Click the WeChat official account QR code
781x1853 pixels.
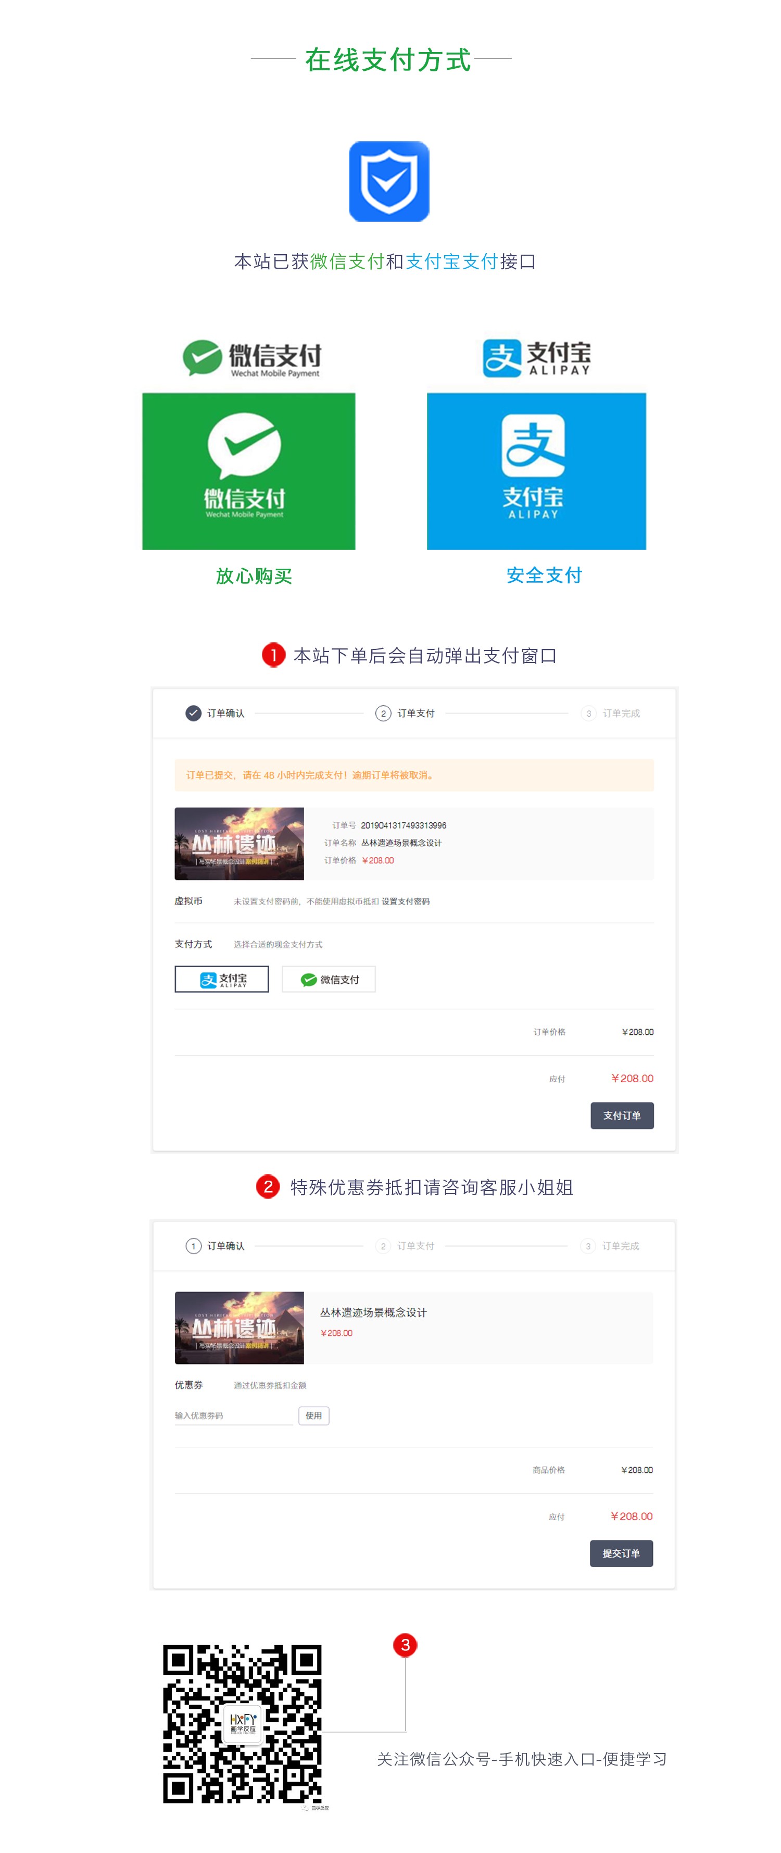pyautogui.click(x=242, y=1723)
